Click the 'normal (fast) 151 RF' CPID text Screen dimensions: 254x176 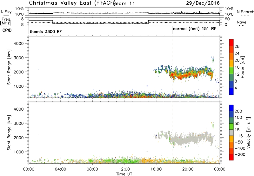coord(194,29)
